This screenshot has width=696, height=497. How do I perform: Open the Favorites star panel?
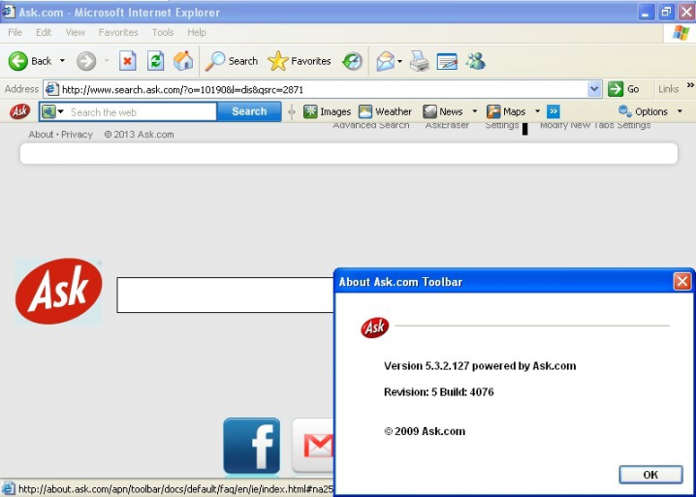[300, 61]
